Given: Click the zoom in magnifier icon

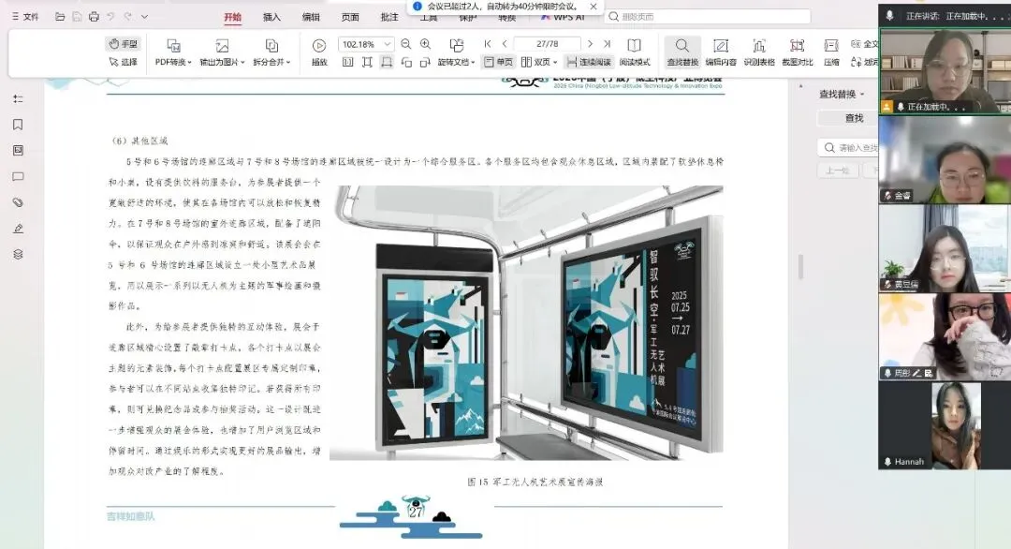Looking at the screenshot, I should [426, 44].
